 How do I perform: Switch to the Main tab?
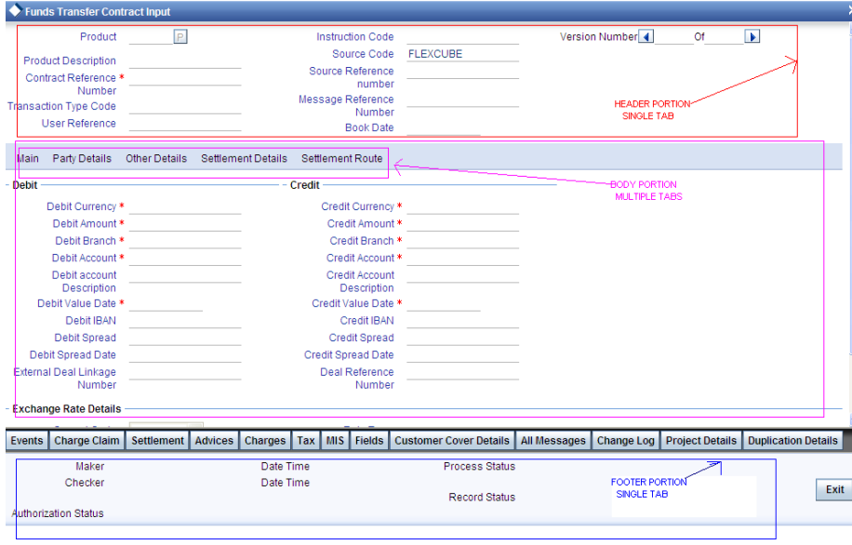pyautogui.click(x=28, y=158)
